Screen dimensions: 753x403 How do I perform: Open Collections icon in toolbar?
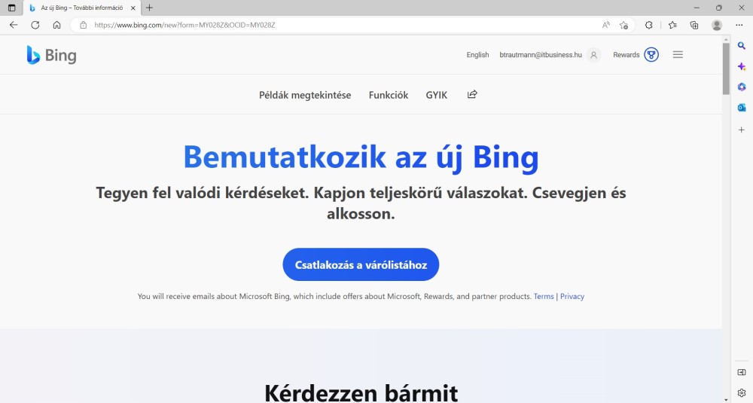coord(694,25)
